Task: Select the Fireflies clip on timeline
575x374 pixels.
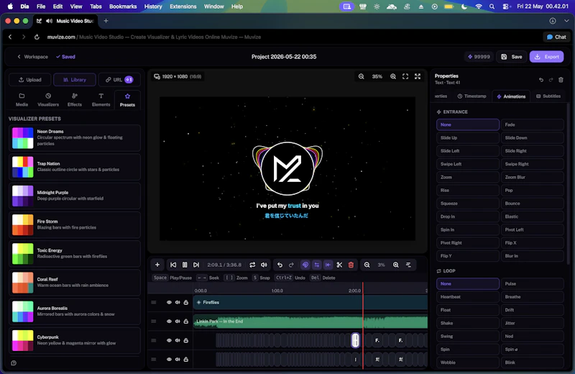Action: pyautogui.click(x=310, y=302)
